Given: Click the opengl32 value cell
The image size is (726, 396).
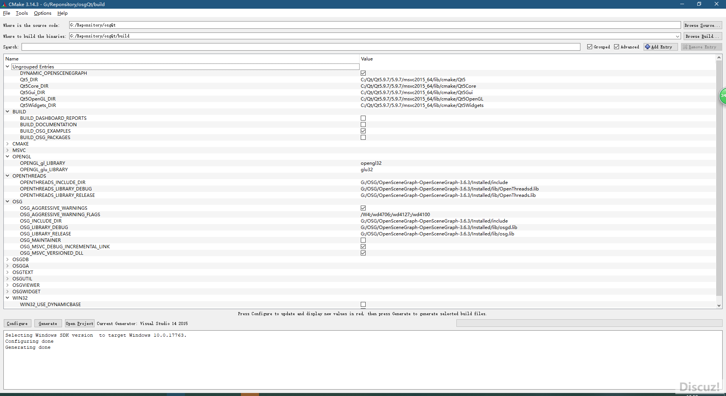Looking at the screenshot, I should 371,163.
